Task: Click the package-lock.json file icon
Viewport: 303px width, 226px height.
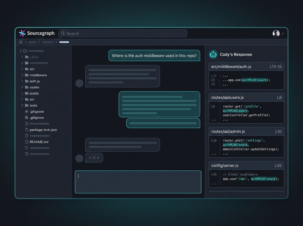Action: (x=27, y=130)
